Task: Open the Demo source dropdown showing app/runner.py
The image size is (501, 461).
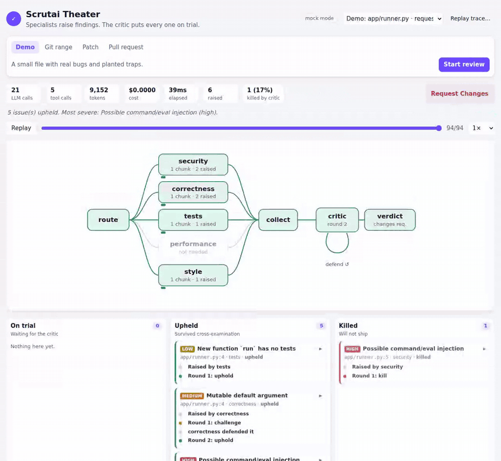Action: tap(393, 19)
